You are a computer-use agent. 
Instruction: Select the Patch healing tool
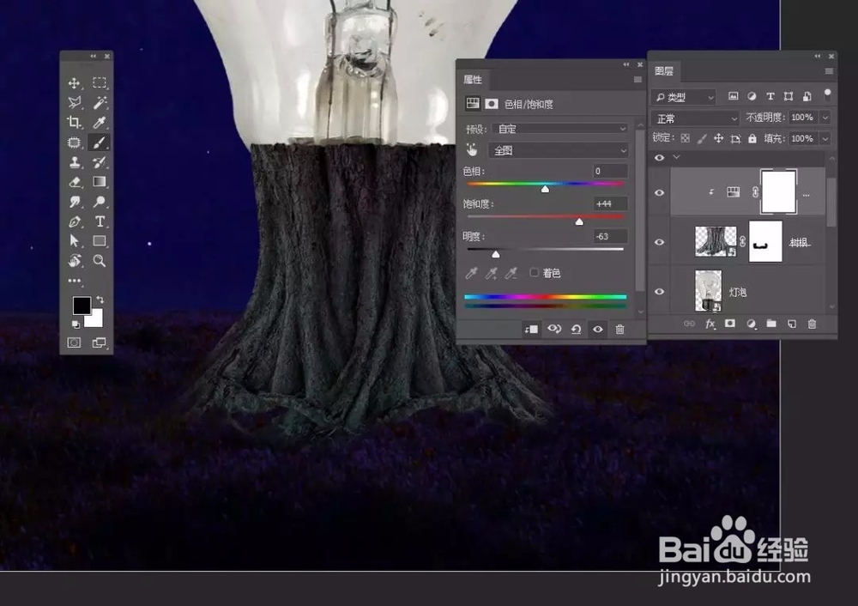click(x=74, y=142)
